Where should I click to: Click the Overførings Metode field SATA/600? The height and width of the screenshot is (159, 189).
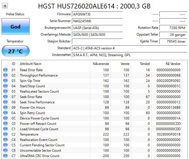[97, 34]
